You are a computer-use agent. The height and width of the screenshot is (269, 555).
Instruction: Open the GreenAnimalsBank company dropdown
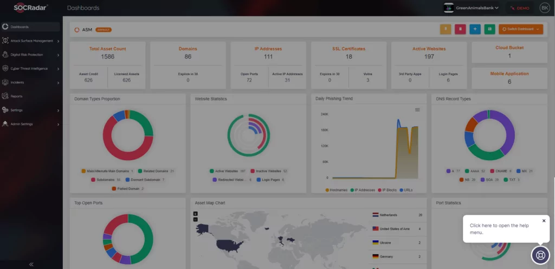[x=476, y=8]
